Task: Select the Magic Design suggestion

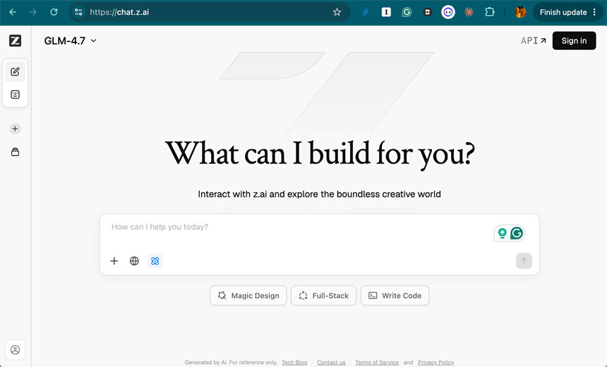Action: (248, 296)
